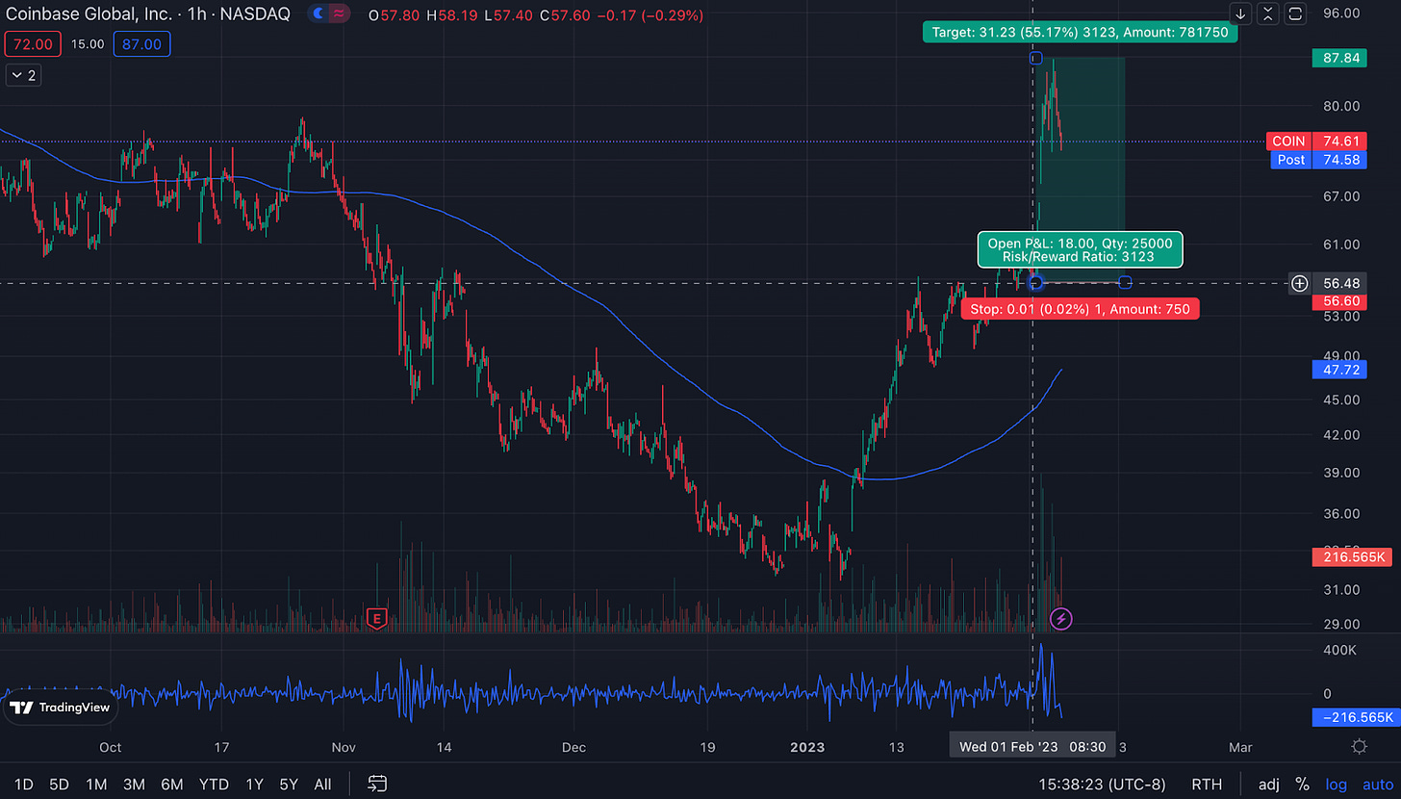
Task: Collapse the pane with the chevrons icon
Action: pyautogui.click(x=1268, y=13)
